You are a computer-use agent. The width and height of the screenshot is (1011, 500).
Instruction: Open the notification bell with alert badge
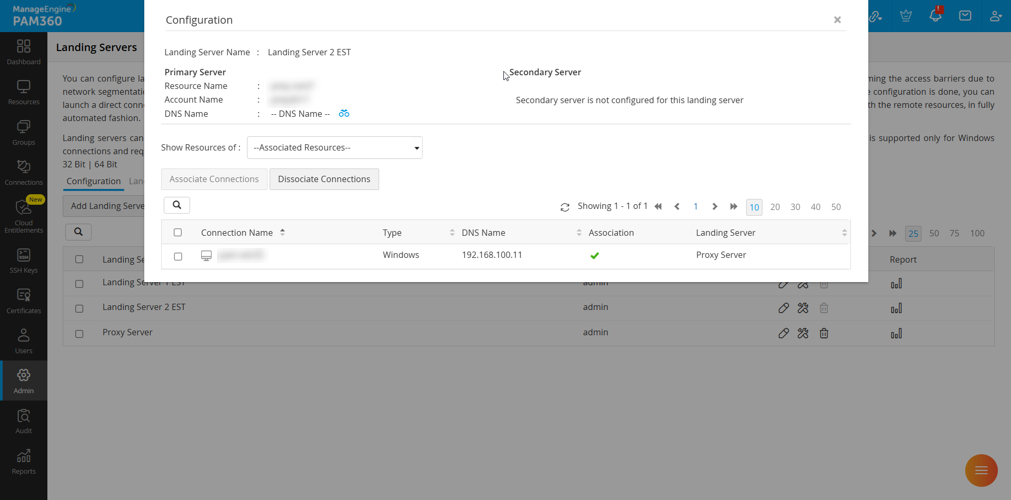tap(935, 15)
